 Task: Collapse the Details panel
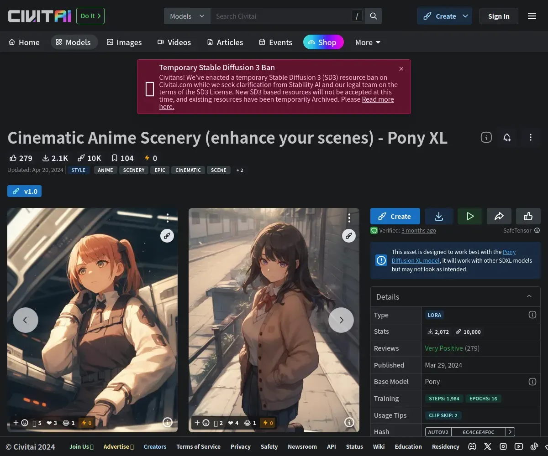point(529,296)
